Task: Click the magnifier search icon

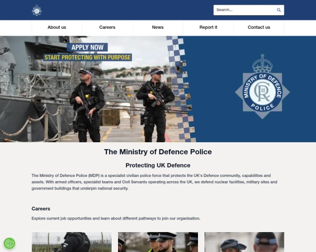Action: tap(279, 10)
